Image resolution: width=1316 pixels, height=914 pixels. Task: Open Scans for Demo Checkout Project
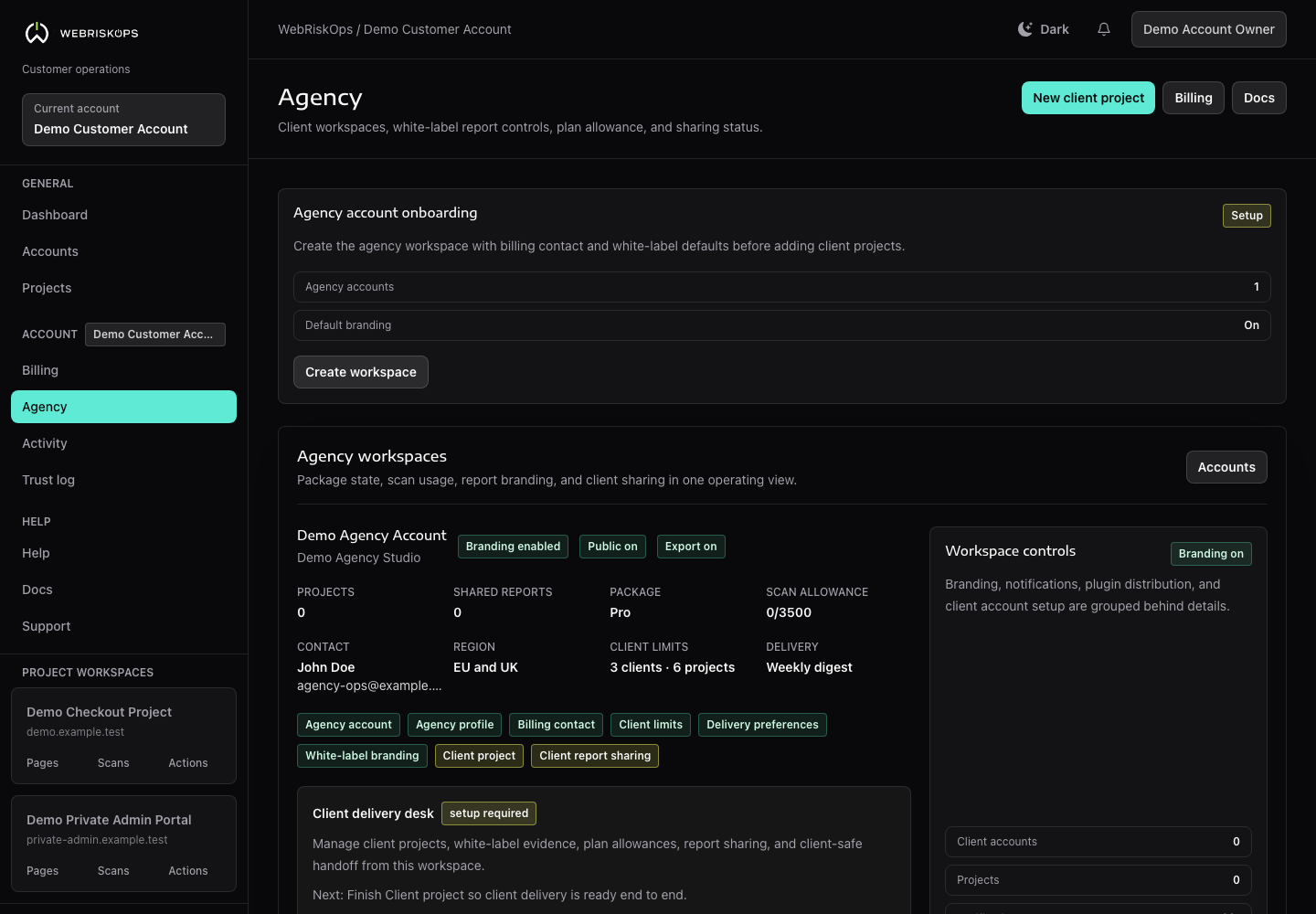(113, 763)
